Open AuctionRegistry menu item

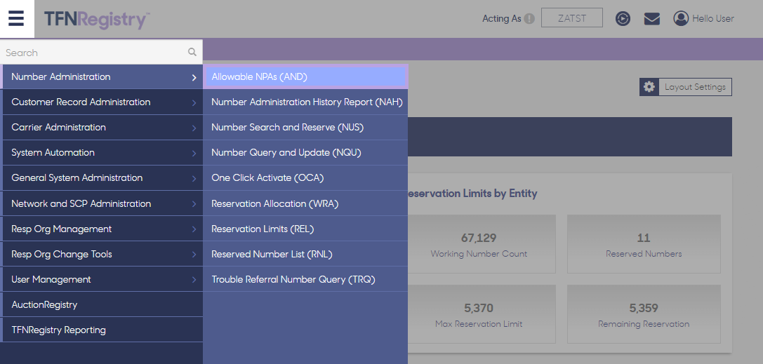[101, 304]
